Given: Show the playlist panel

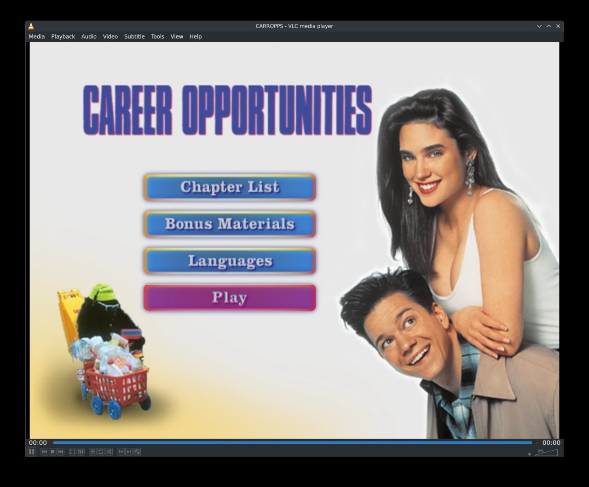Looking at the screenshot, I should tap(92, 452).
